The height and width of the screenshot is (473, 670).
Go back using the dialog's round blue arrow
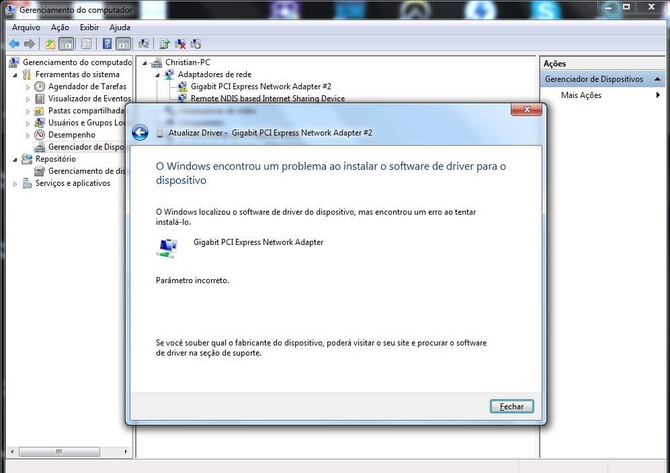click(x=140, y=133)
